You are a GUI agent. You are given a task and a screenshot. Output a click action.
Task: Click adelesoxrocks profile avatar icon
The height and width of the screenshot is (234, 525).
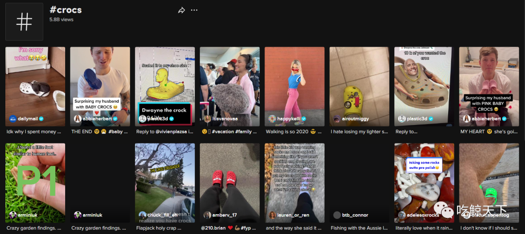click(402, 215)
